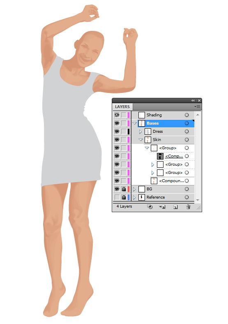This screenshot has height=324, width=228.
Task: Select the <Compoun...> row name
Action: click(x=171, y=181)
